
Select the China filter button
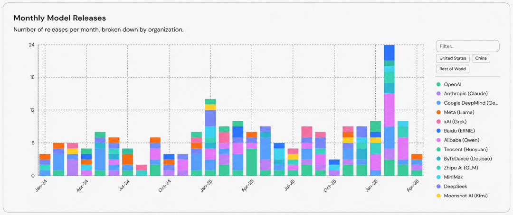[x=481, y=58]
